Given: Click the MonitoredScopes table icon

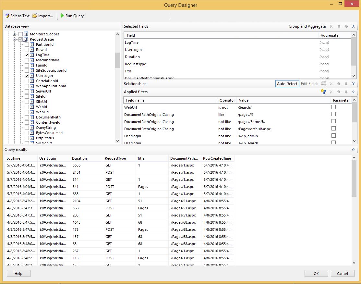Looking at the screenshot, I should (26, 34).
